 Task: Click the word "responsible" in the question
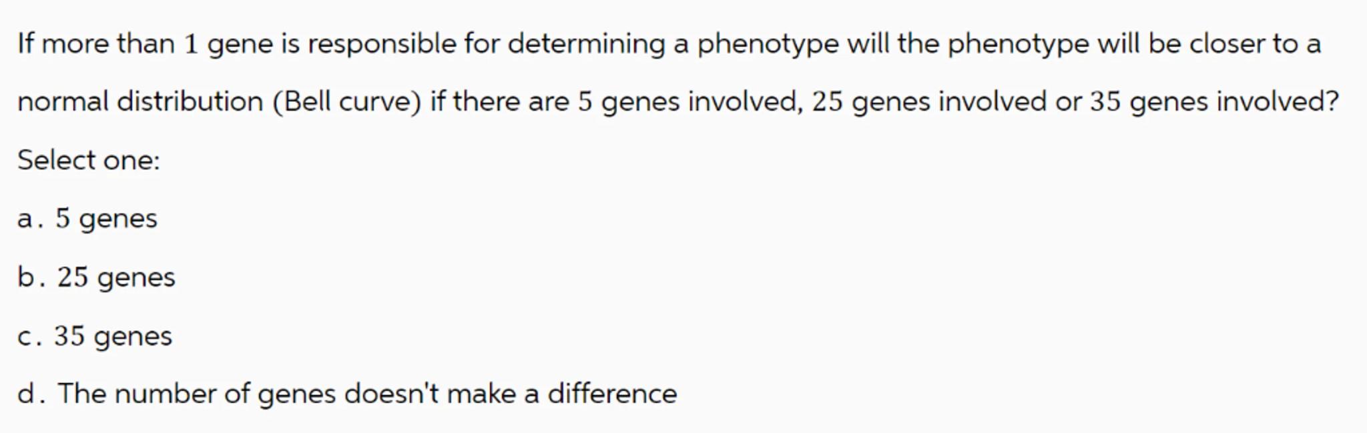381,44
